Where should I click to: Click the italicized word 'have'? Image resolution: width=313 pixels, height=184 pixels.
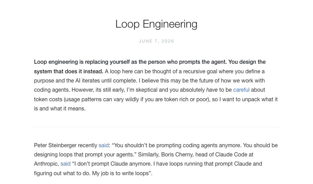click(212, 90)
